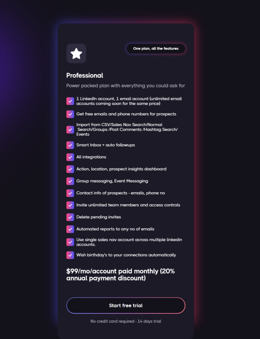The height and width of the screenshot is (339, 260).
Task: Click the check icon beside 'Wish birthday's to your connections'
Action: click(x=70, y=255)
